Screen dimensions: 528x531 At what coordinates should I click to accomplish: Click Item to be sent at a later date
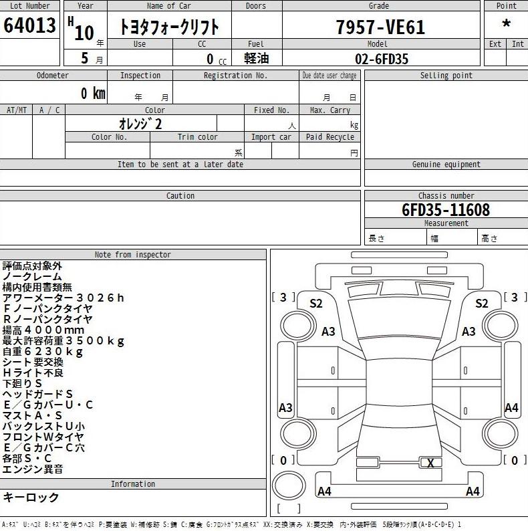pos(180,165)
